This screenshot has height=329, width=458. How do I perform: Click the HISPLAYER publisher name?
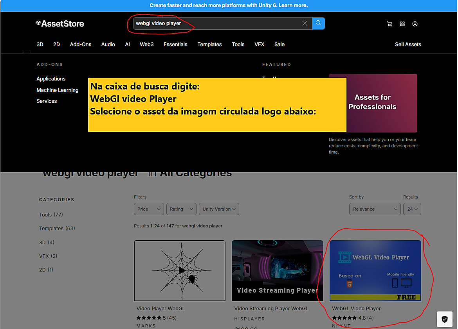(249, 319)
